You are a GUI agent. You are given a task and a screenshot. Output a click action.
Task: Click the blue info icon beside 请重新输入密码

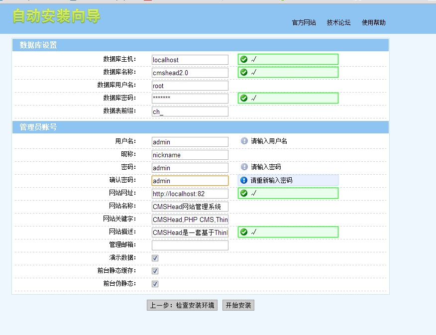pyautogui.click(x=244, y=180)
